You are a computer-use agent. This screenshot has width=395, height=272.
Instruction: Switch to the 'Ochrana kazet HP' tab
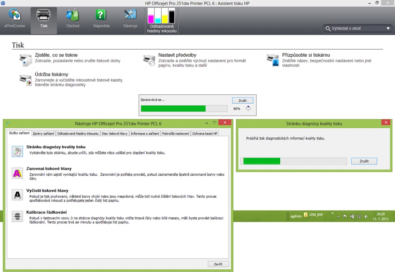(204, 134)
